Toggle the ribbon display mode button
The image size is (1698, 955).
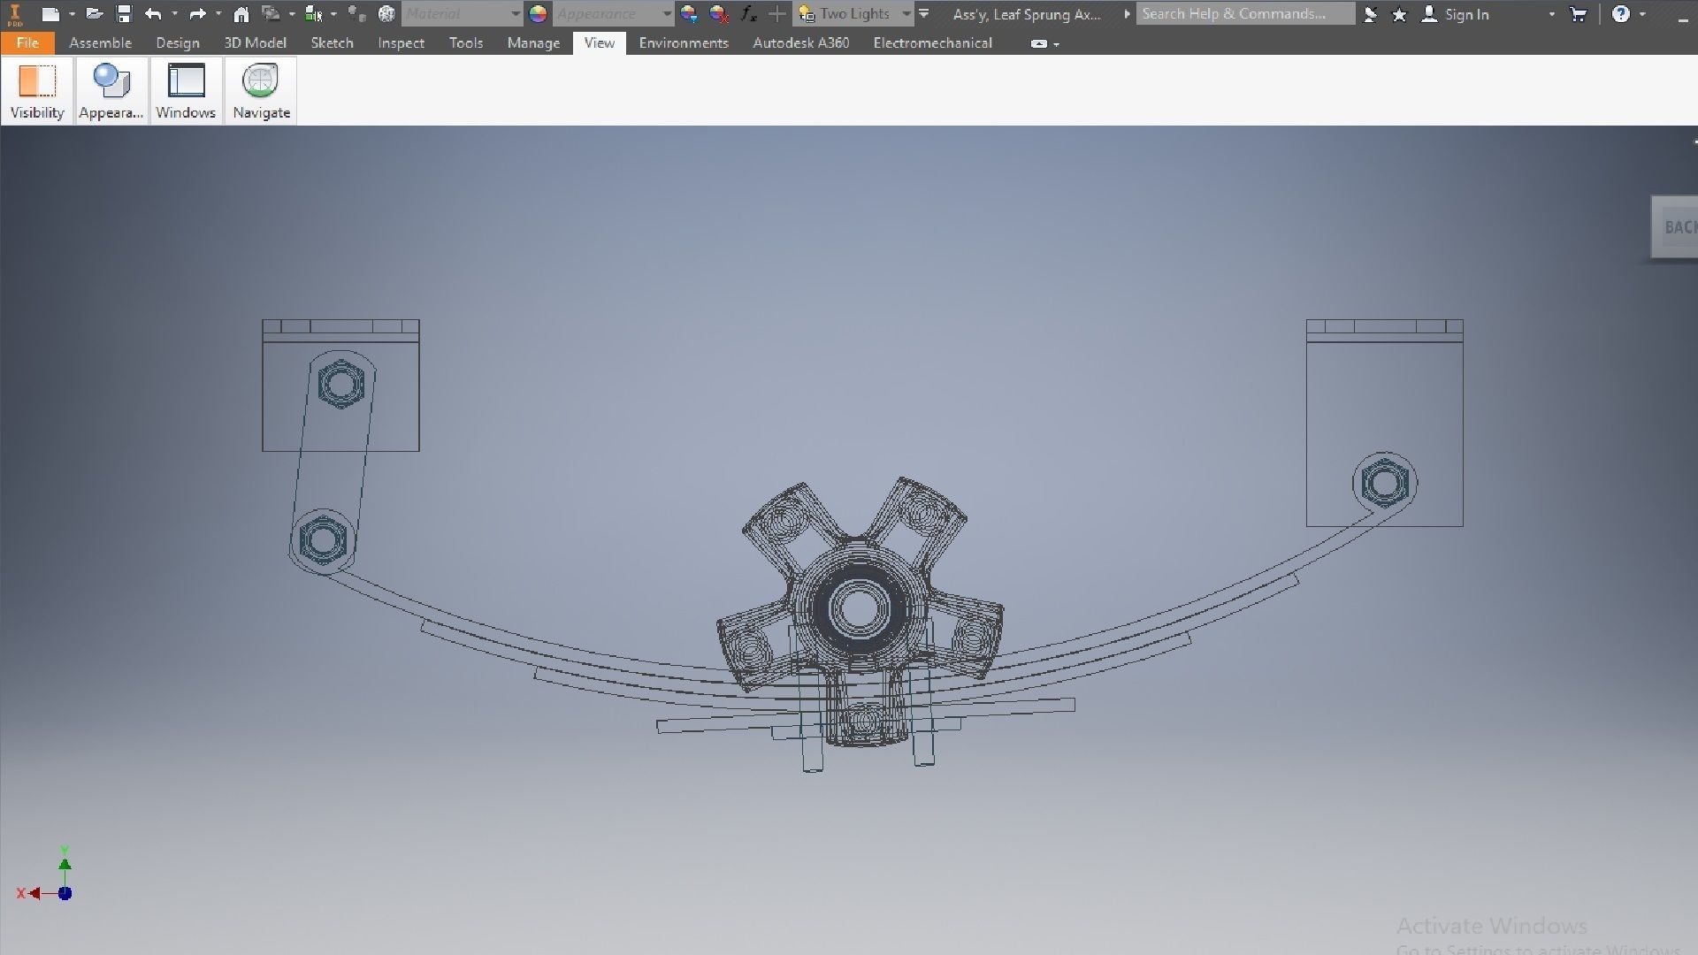click(1039, 43)
